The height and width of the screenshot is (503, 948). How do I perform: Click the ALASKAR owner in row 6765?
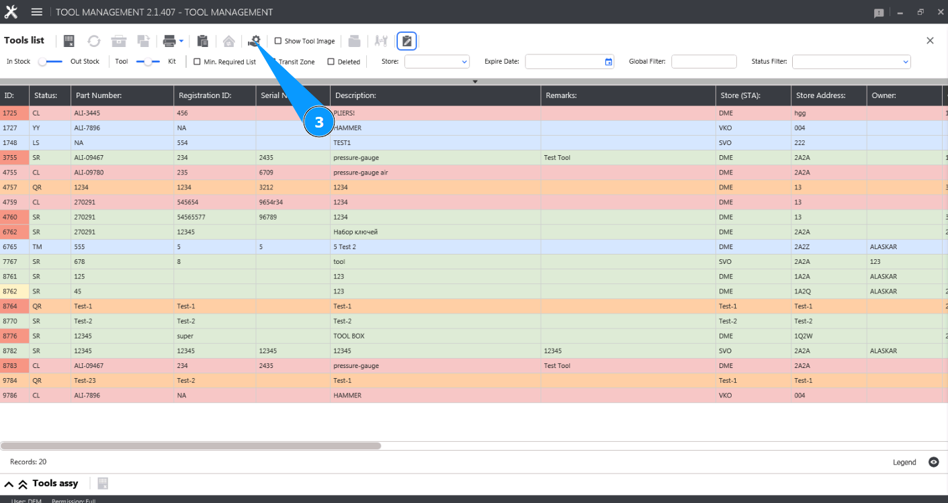[884, 247]
